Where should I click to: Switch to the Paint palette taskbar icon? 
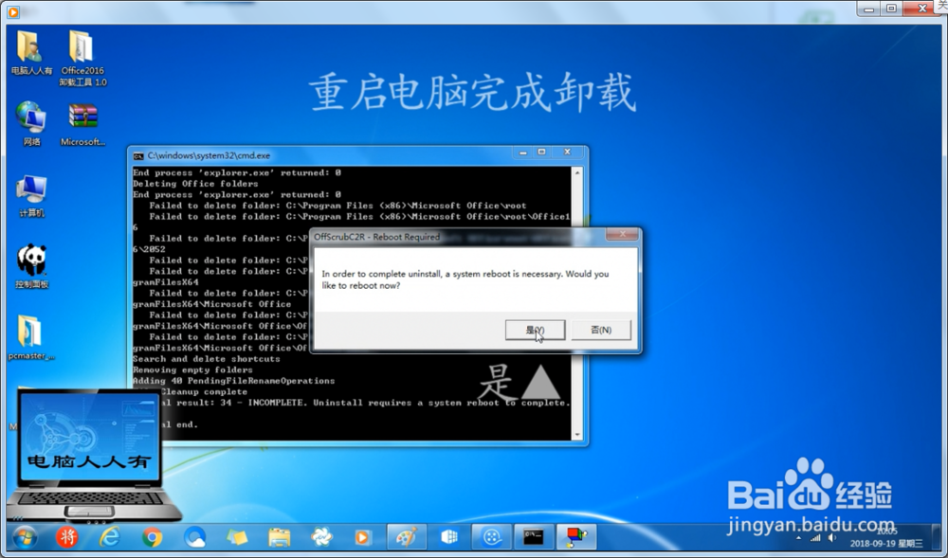pos(407,537)
